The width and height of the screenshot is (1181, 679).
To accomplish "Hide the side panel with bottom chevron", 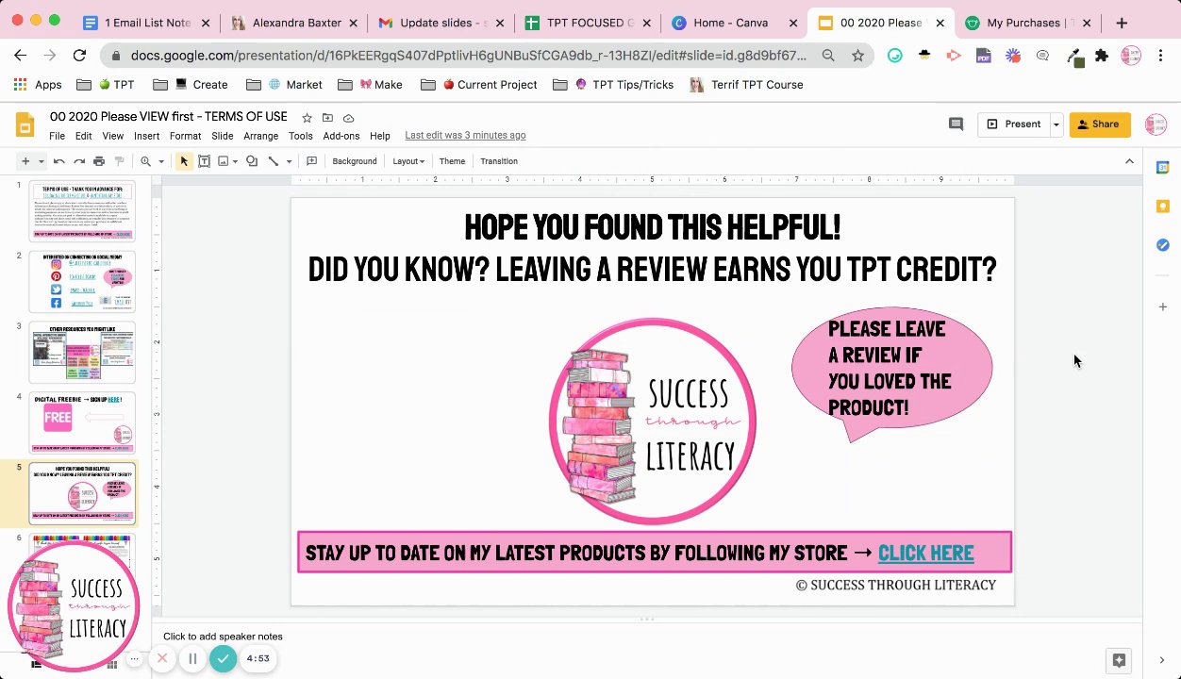I will [1162, 659].
